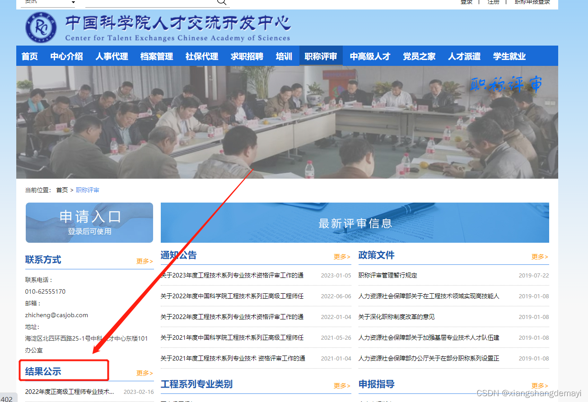The height and width of the screenshot is (402, 588).
Task: Click the 工程系列专业类别 heading
Action: pos(197,384)
